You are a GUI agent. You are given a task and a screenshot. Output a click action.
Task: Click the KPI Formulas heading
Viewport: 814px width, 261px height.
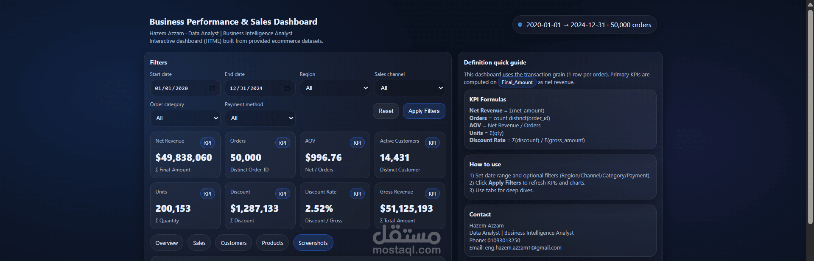coord(487,99)
